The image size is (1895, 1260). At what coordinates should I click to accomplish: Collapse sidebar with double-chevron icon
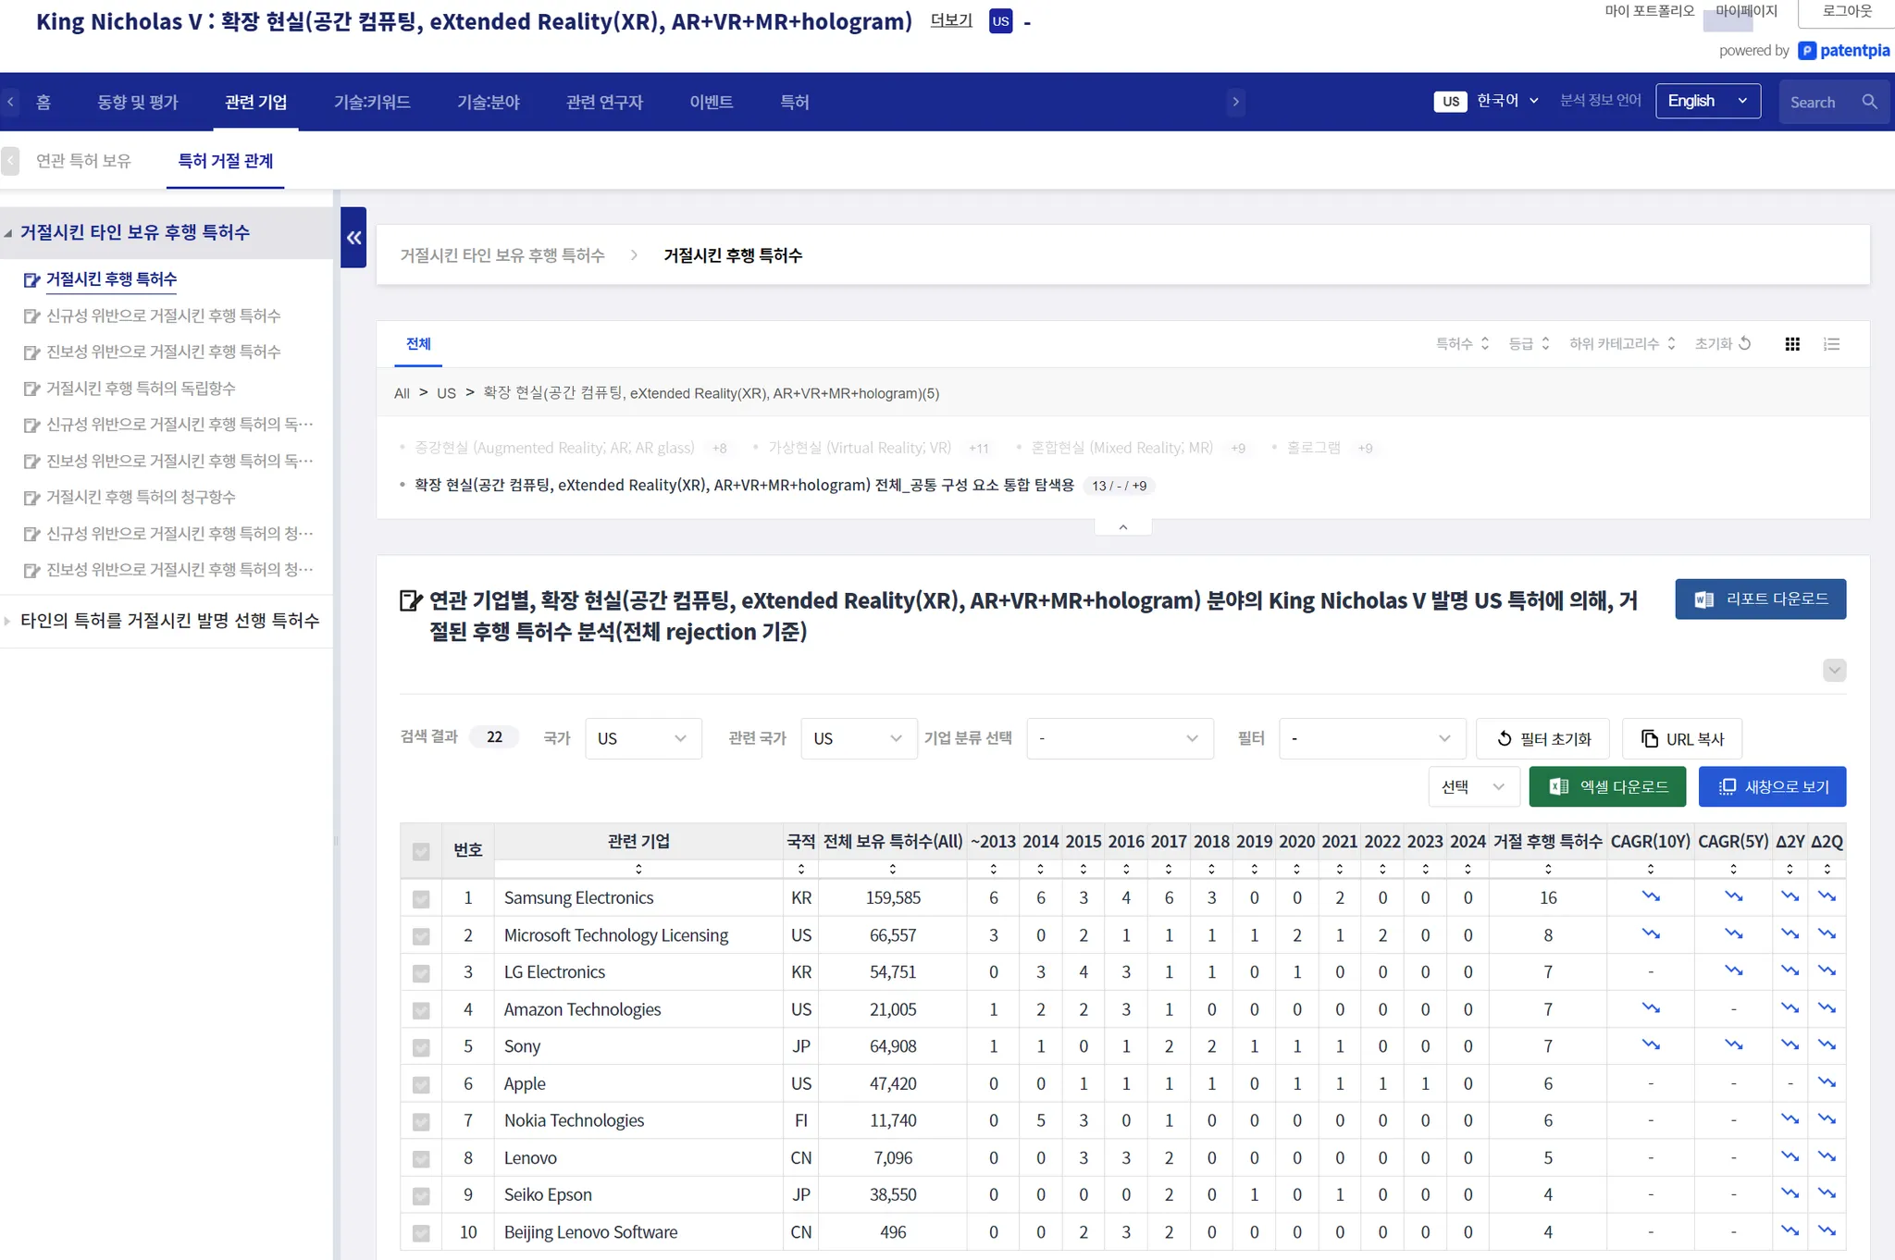[x=353, y=238]
